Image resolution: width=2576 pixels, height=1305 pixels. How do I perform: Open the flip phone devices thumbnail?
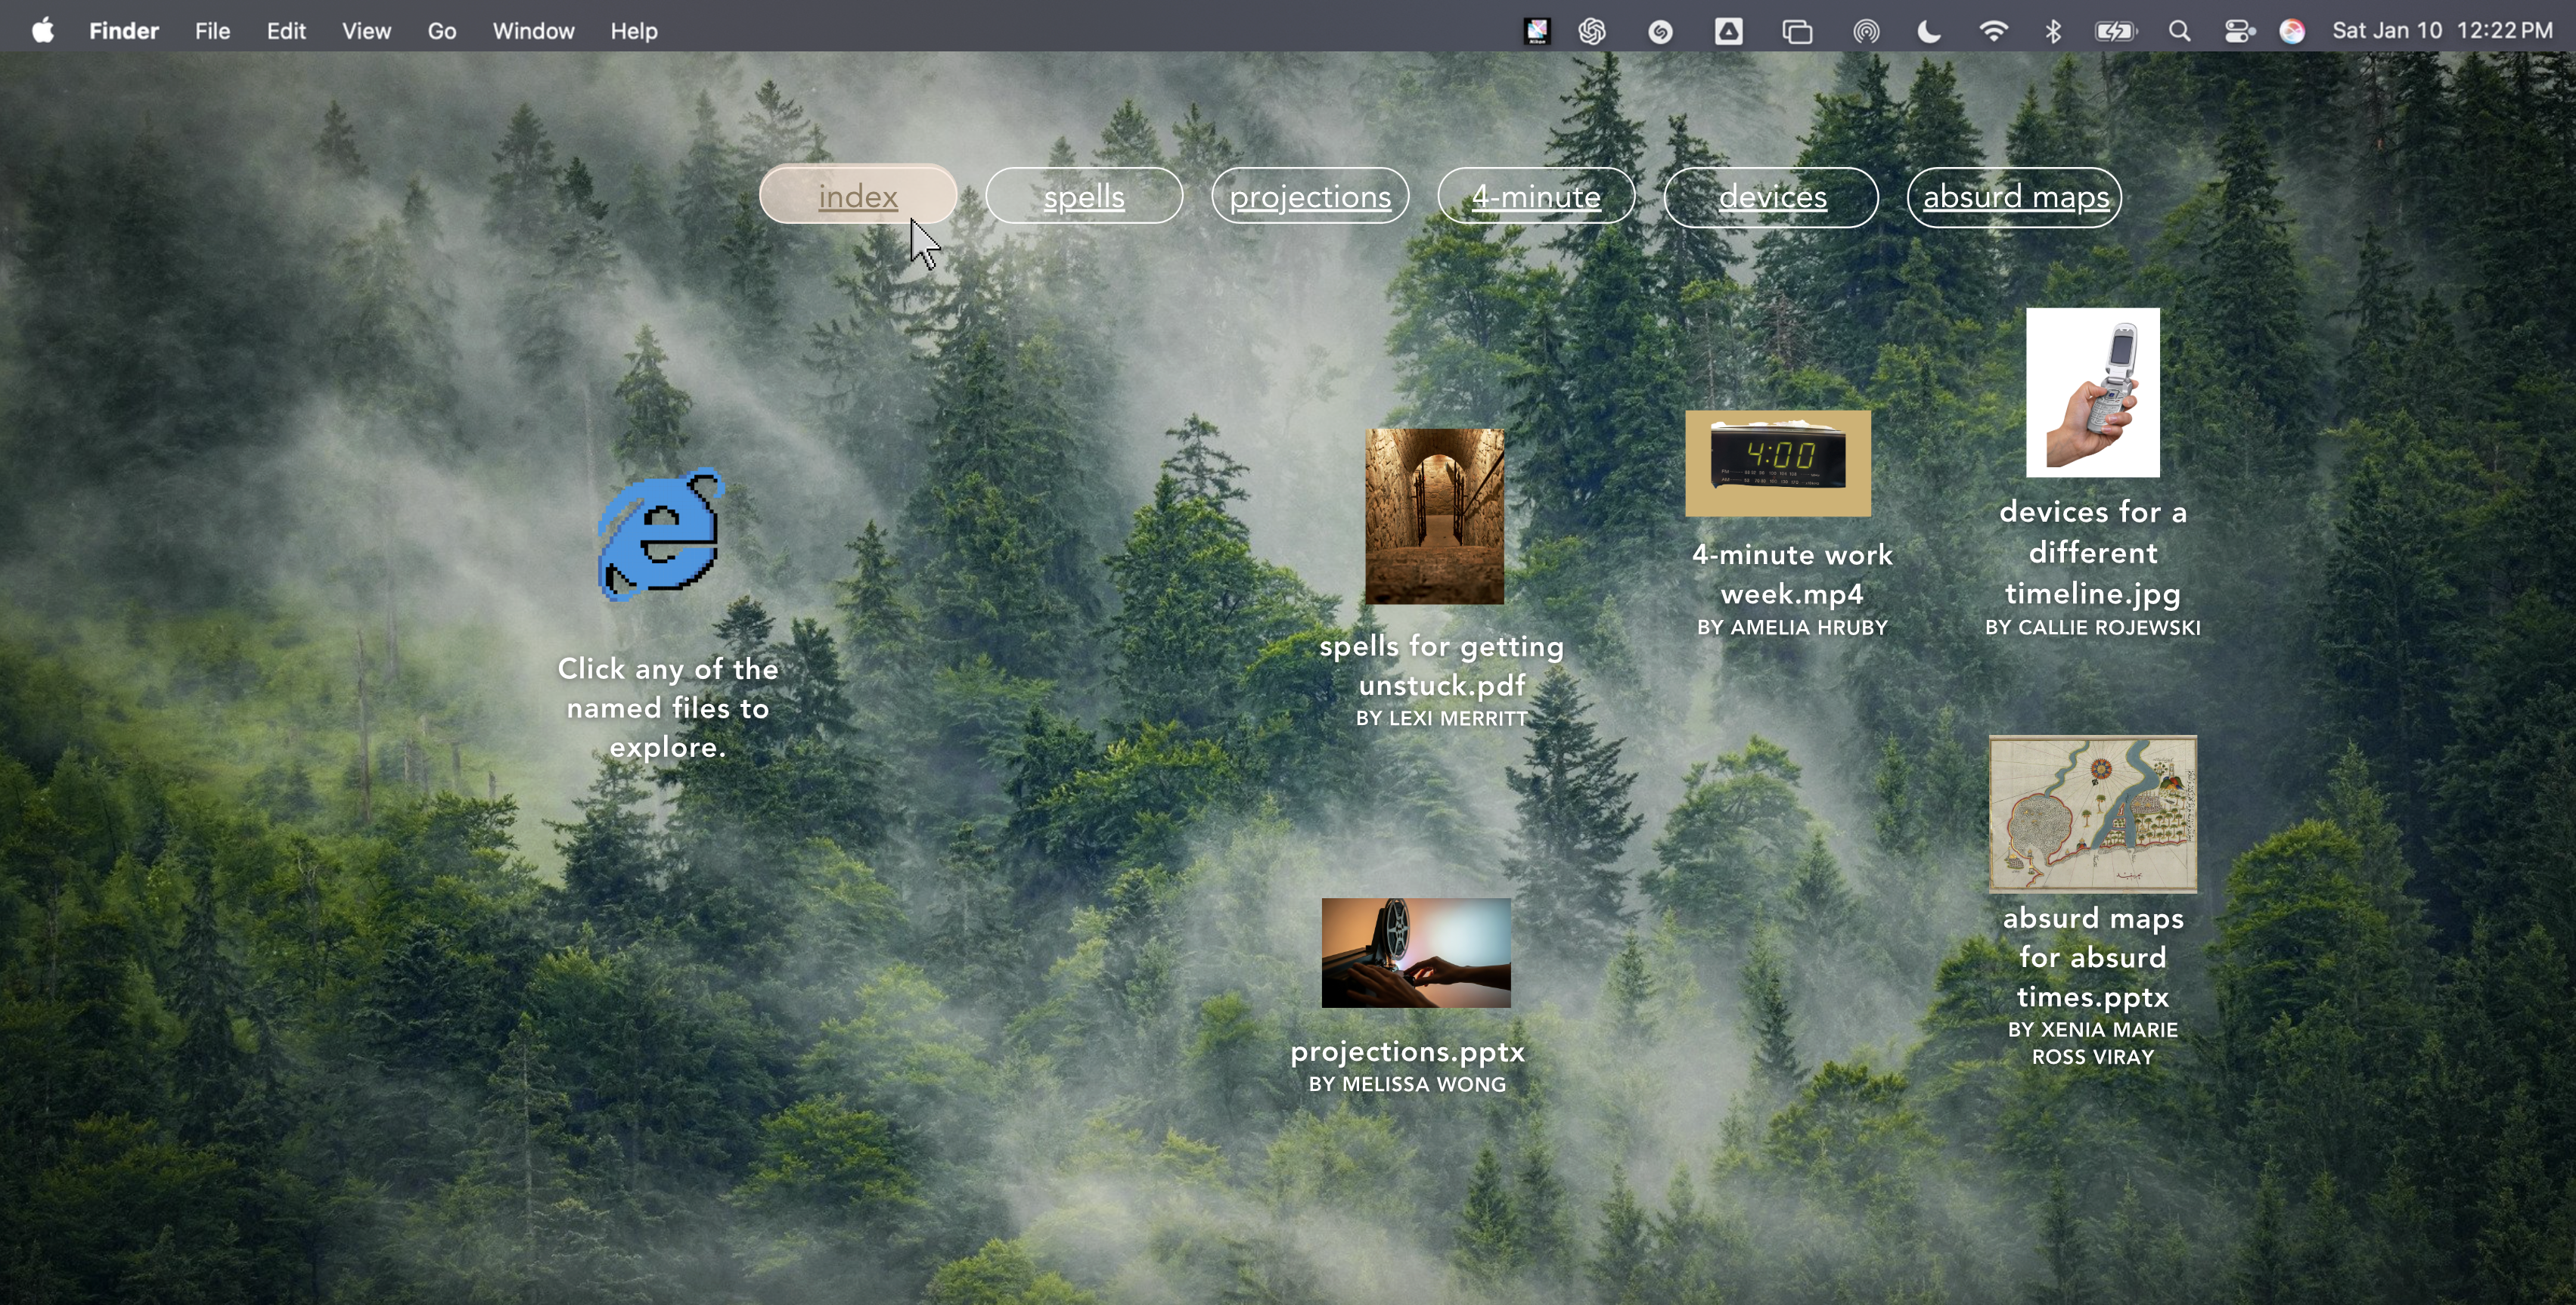tap(2092, 392)
